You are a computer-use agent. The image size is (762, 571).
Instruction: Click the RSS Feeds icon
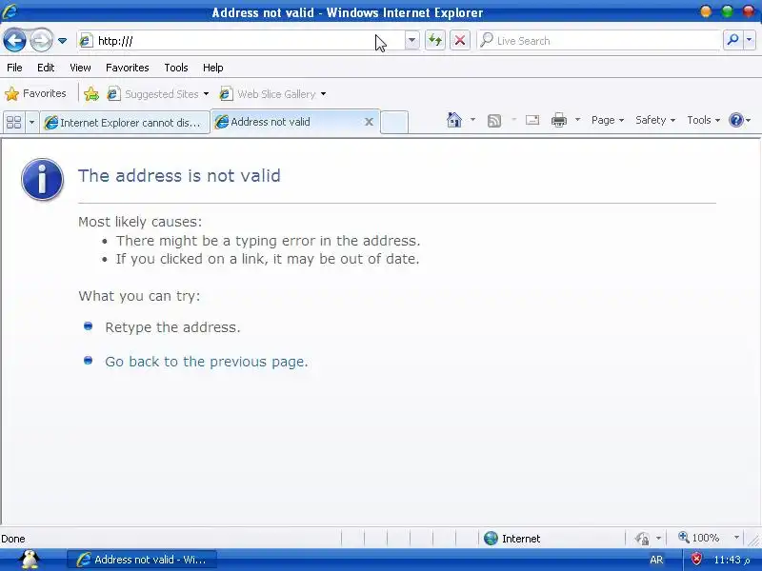click(493, 120)
